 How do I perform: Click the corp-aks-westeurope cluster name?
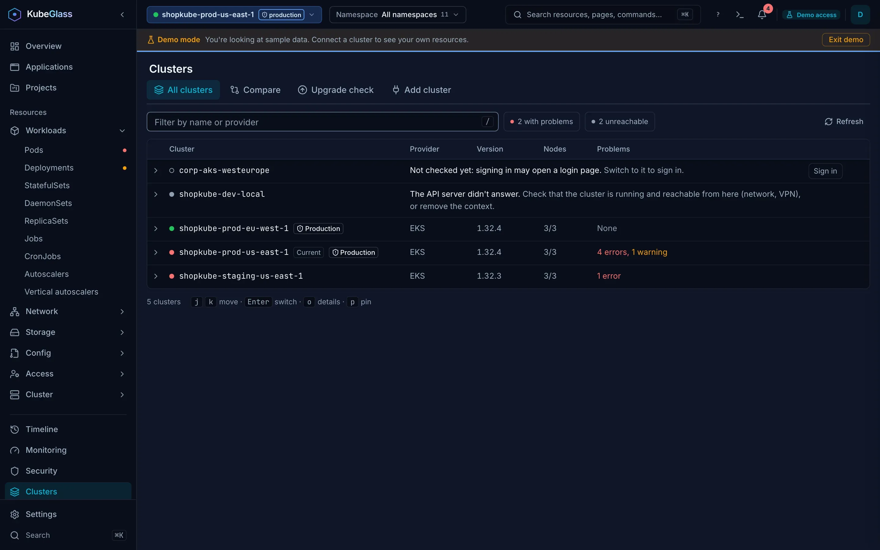224,170
